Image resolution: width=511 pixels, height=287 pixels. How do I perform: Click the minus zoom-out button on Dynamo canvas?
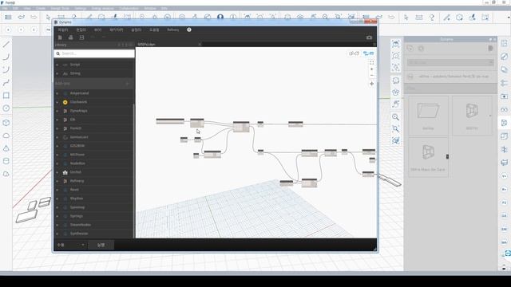pyautogui.click(x=371, y=76)
